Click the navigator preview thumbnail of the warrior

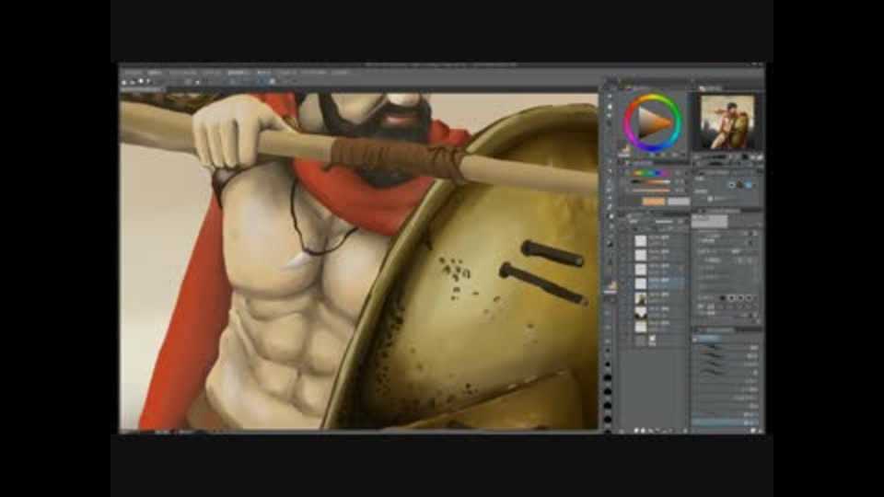coord(727,121)
